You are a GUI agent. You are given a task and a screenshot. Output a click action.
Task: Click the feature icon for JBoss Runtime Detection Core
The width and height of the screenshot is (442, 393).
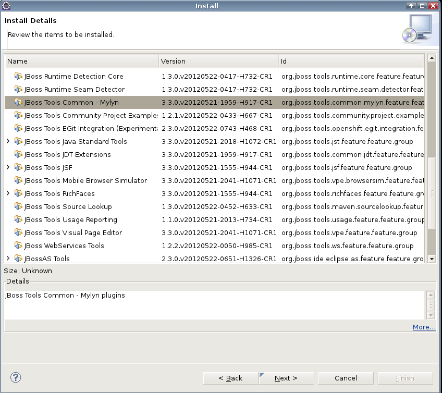[x=18, y=76]
